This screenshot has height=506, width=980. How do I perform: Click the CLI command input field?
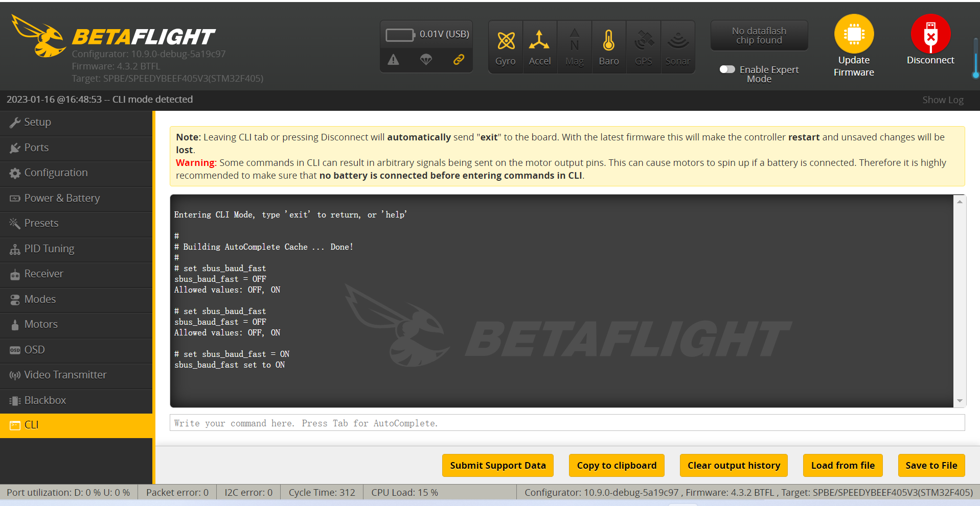coord(567,423)
